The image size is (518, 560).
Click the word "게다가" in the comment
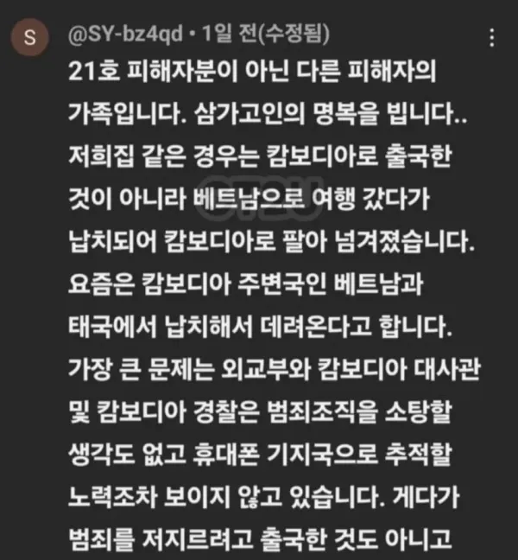click(426, 497)
